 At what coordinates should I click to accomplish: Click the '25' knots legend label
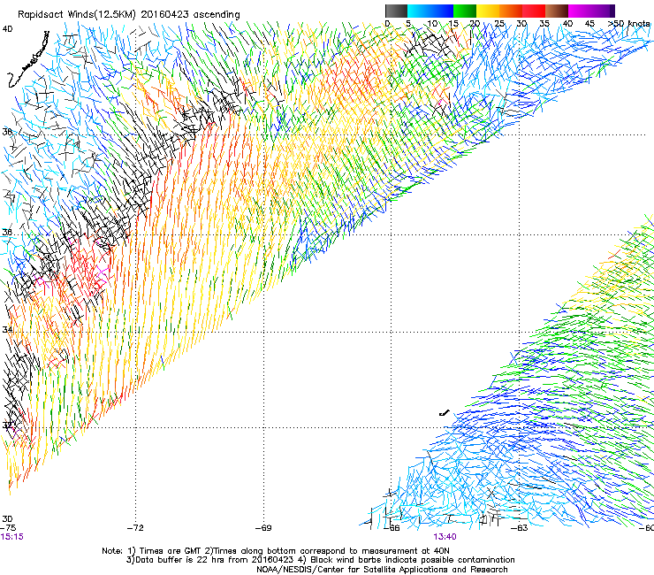pyautogui.click(x=499, y=23)
